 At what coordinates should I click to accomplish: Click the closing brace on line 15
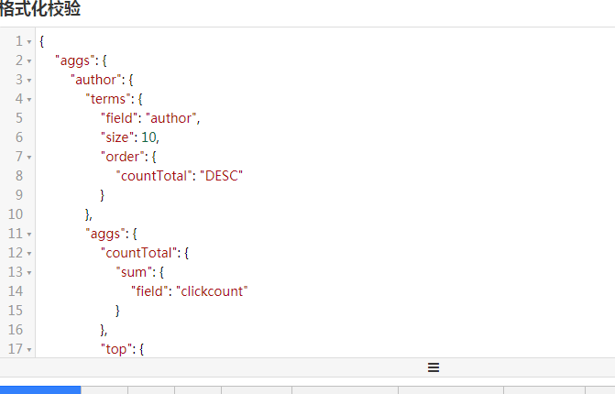117,311
